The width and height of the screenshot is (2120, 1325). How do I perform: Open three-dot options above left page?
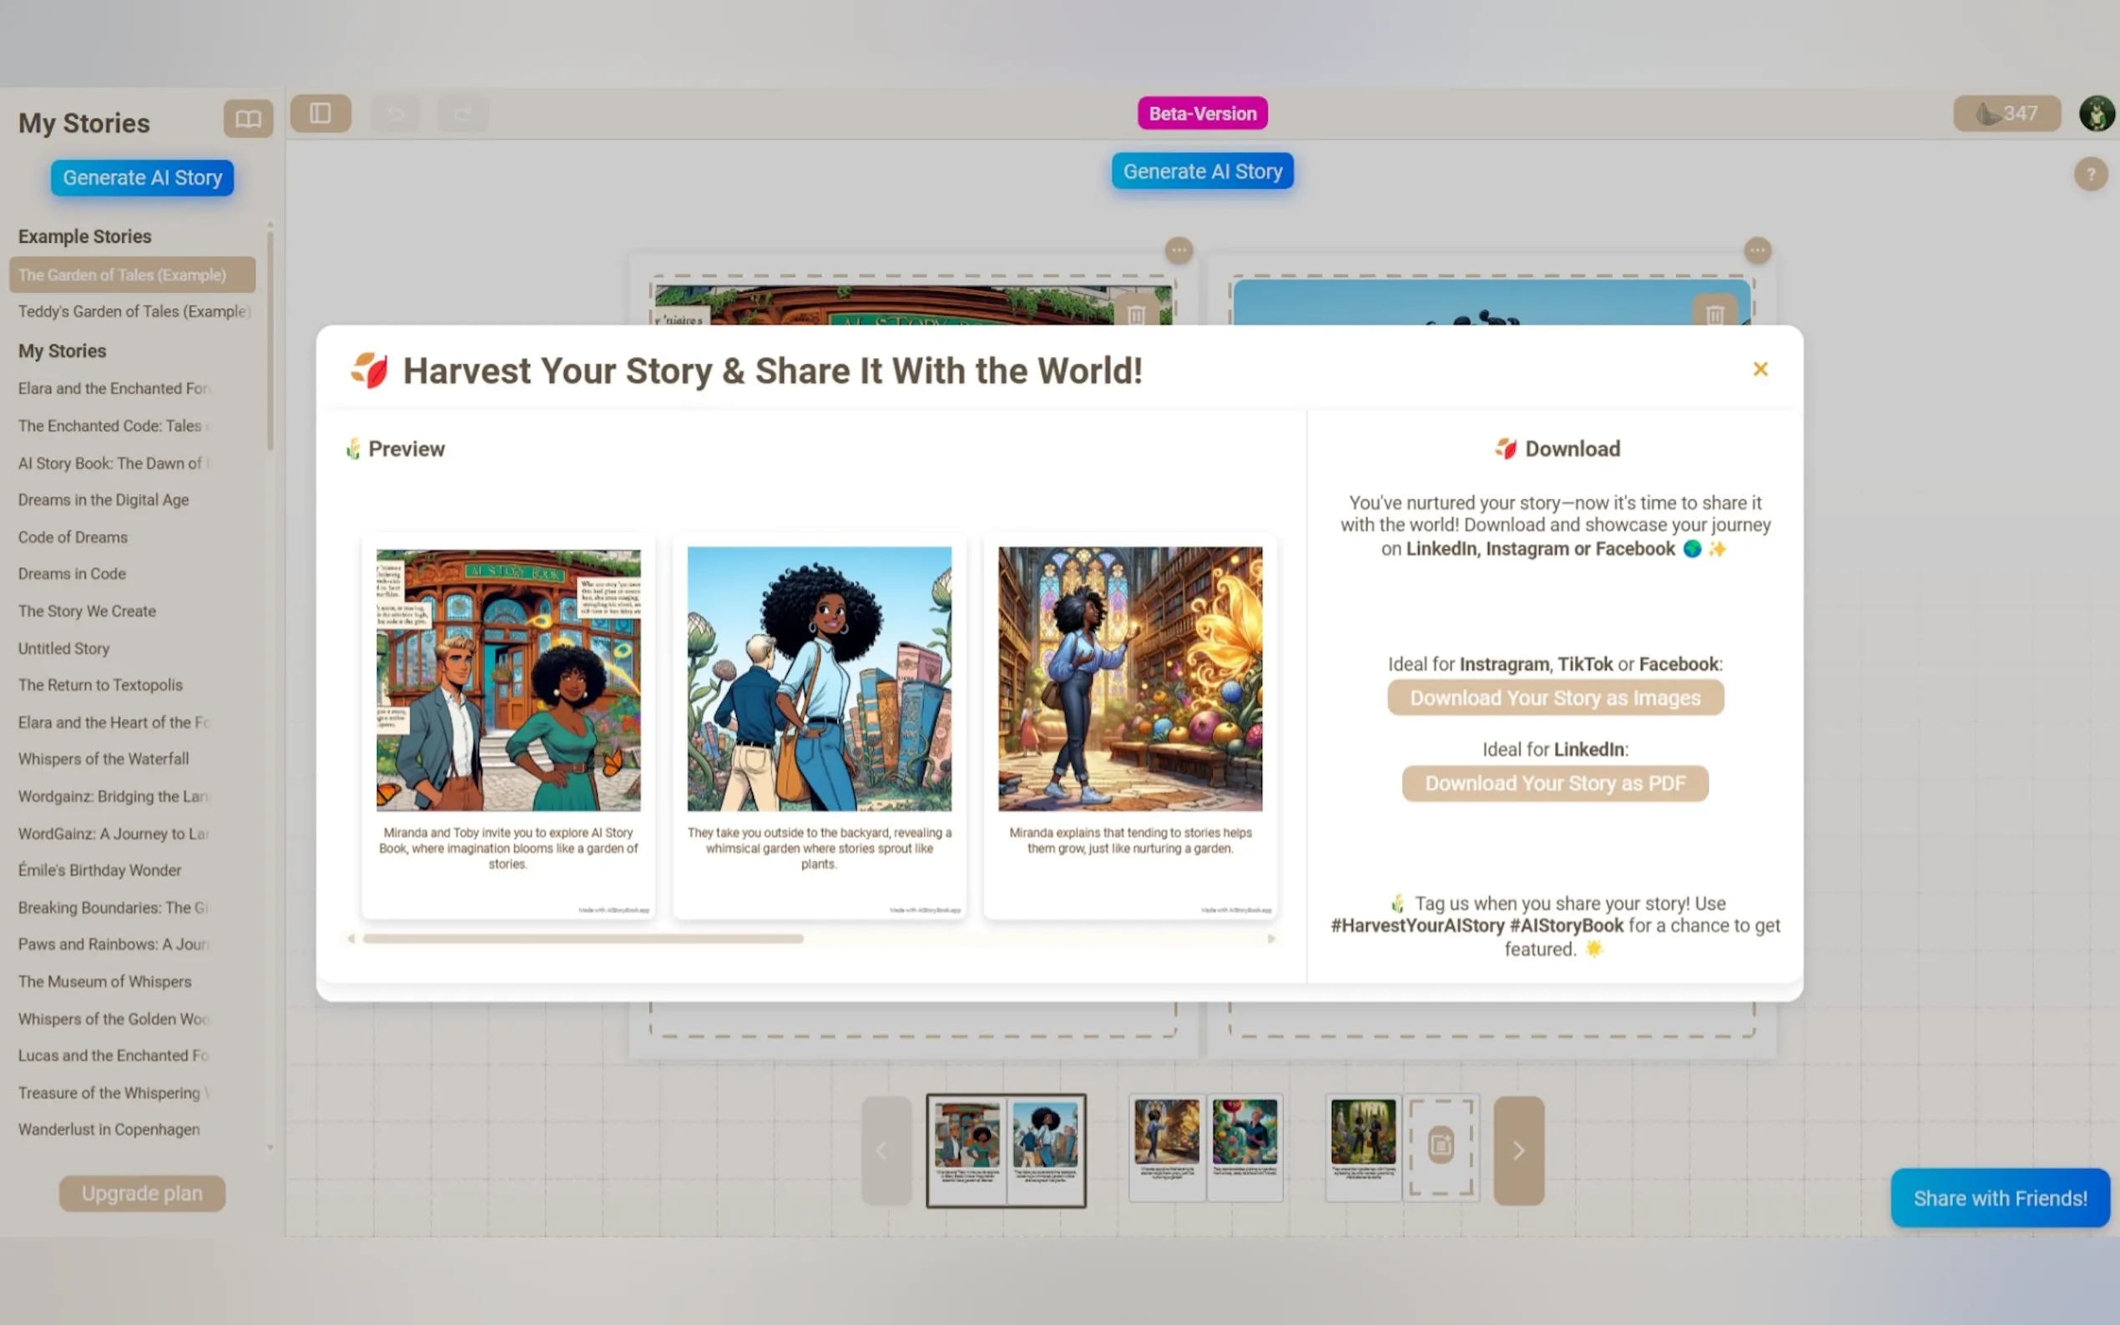(x=1179, y=250)
